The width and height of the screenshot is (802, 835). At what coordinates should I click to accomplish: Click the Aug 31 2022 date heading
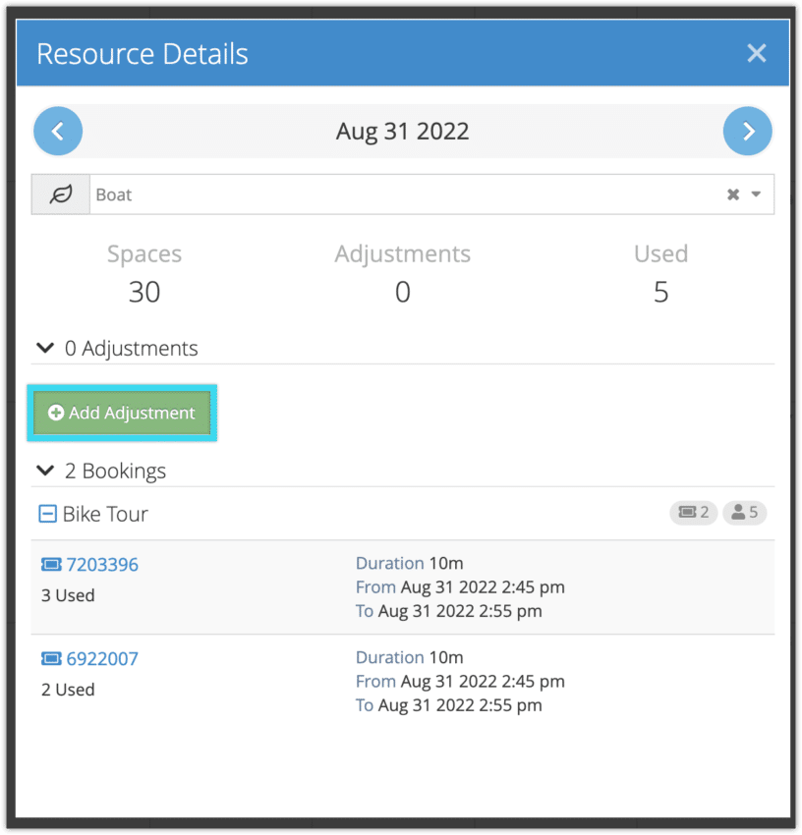pos(402,131)
